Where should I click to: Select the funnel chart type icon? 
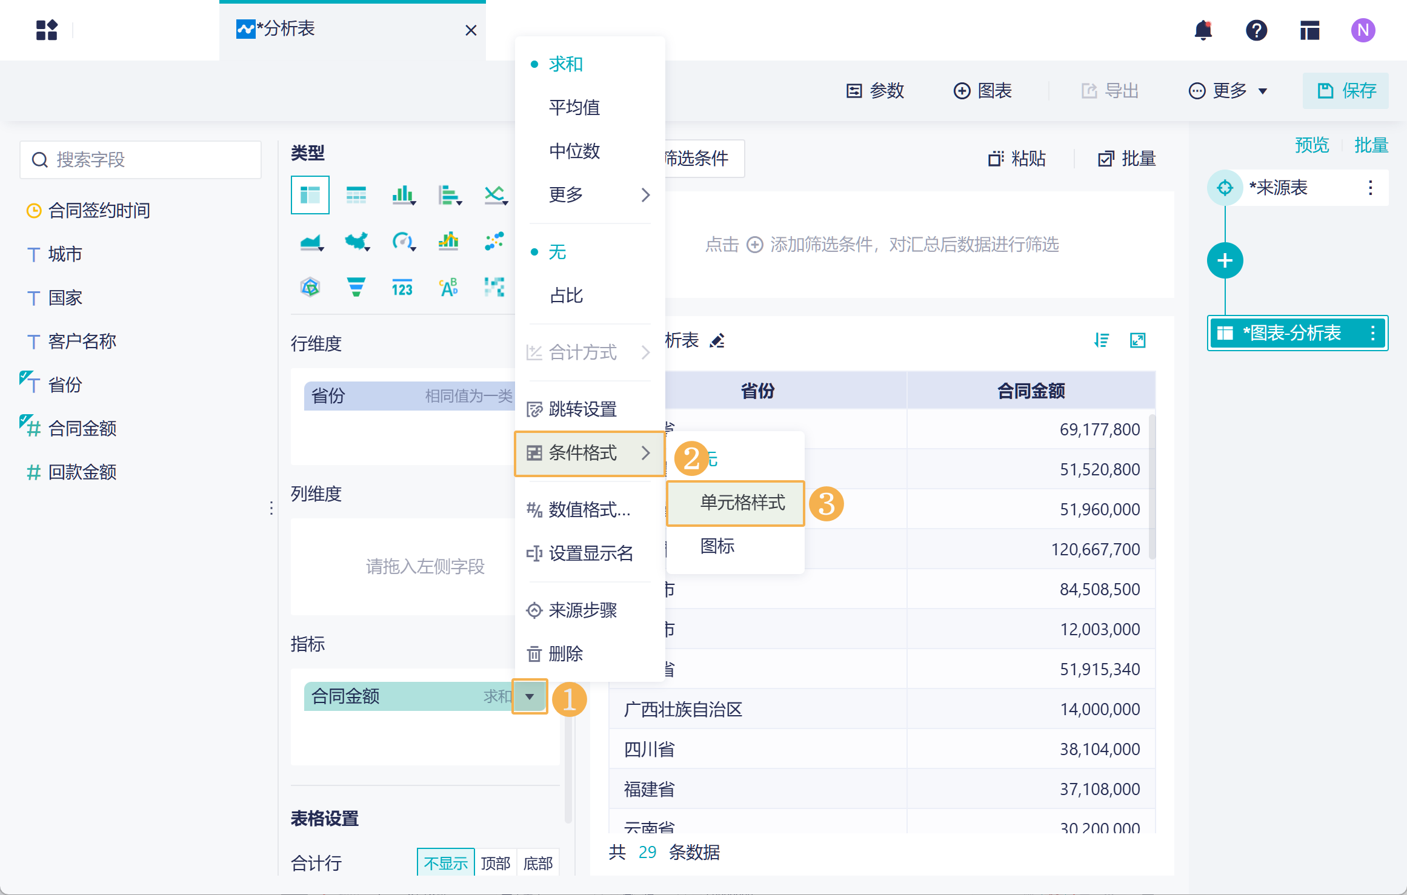(356, 286)
